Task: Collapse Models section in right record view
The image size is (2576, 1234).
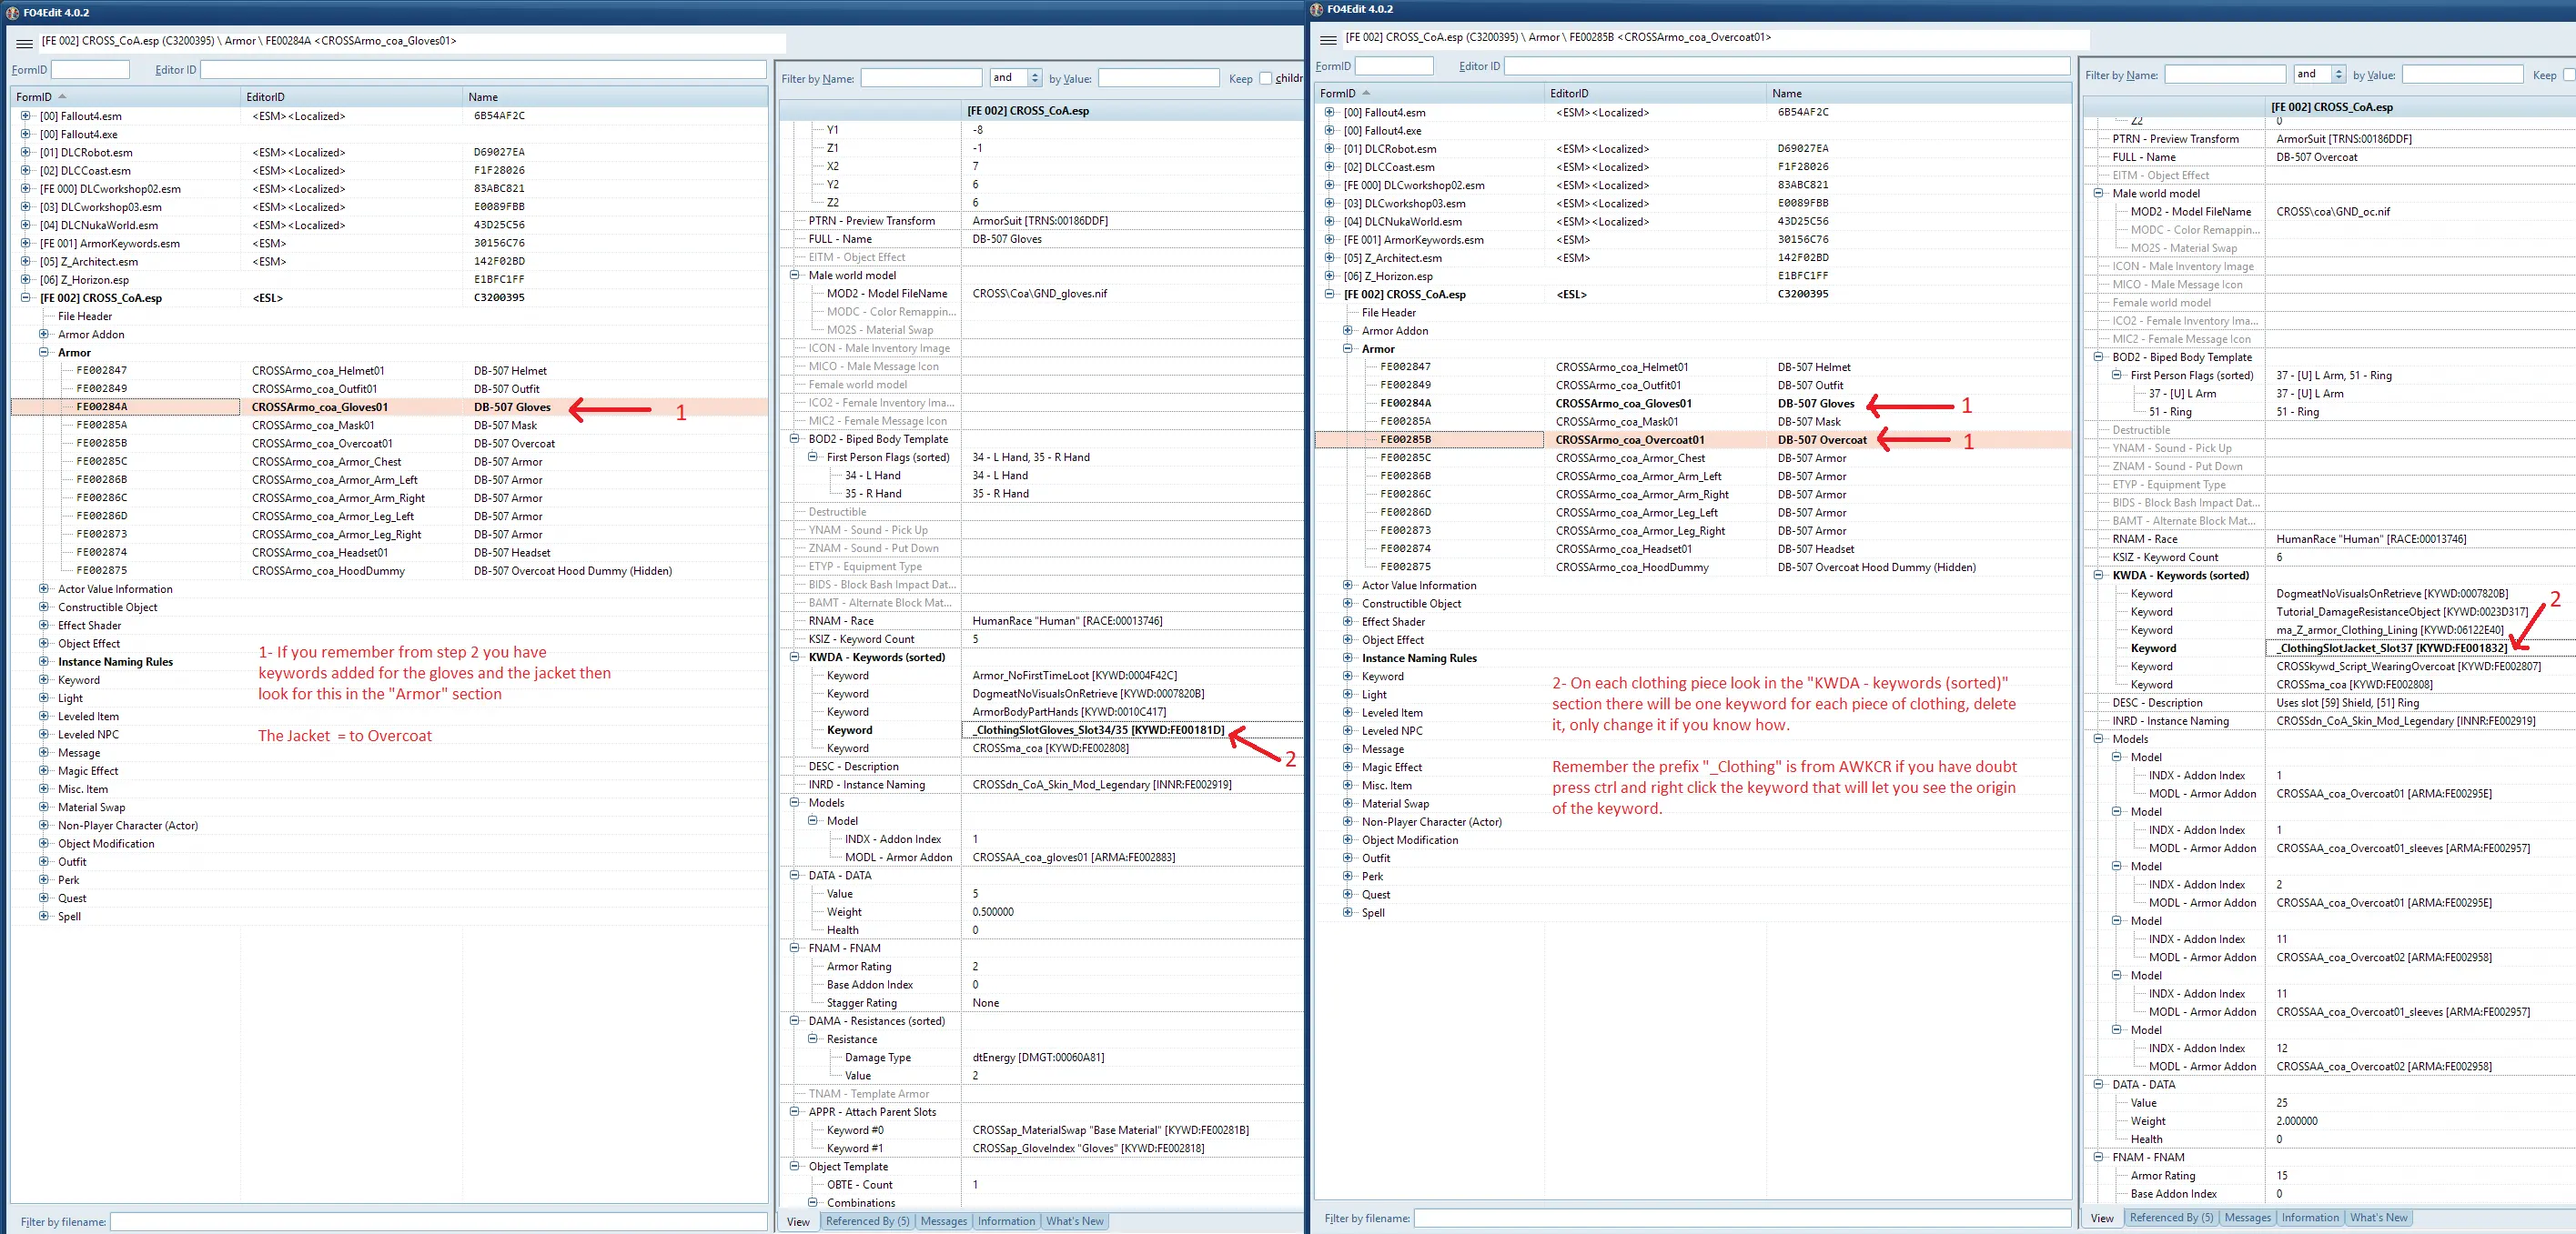Action: [2099, 738]
